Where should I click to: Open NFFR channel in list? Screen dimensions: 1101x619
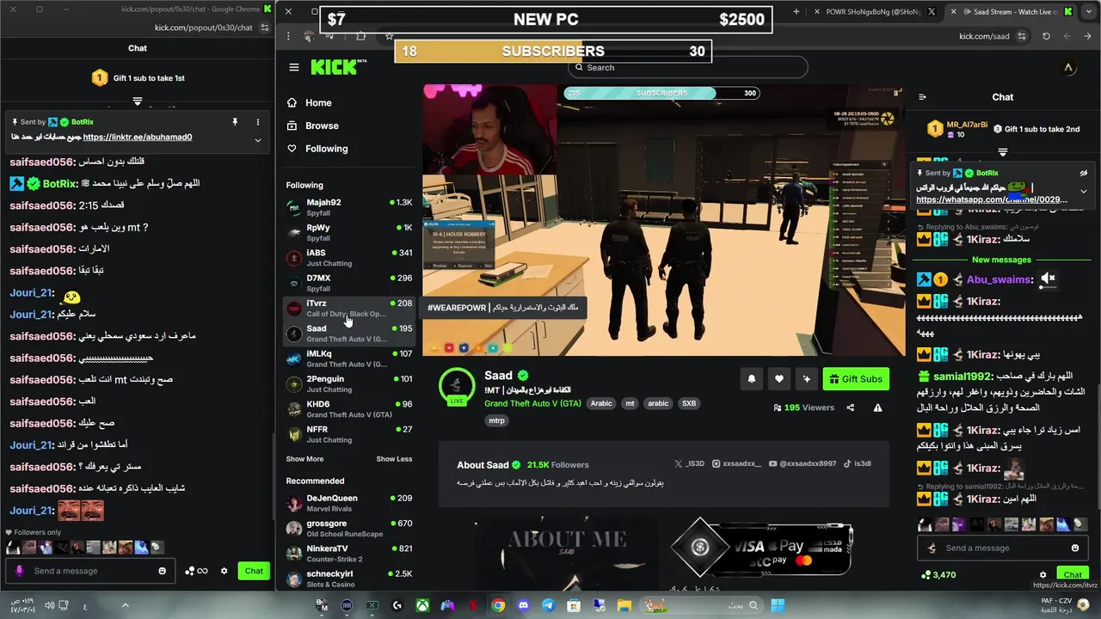[x=348, y=434]
